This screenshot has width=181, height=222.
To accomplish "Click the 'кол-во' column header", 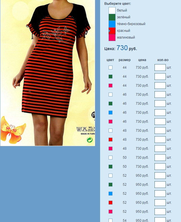I will point(163,60).
